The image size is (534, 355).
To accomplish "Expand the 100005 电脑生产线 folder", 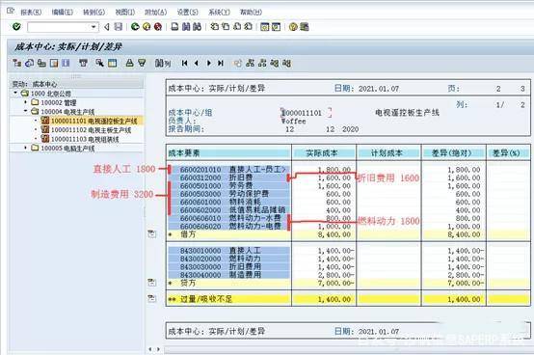I will tap(25, 148).
